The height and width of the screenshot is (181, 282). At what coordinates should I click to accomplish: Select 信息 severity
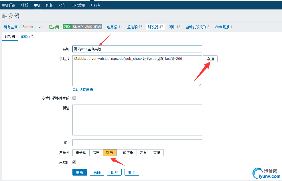(96, 153)
